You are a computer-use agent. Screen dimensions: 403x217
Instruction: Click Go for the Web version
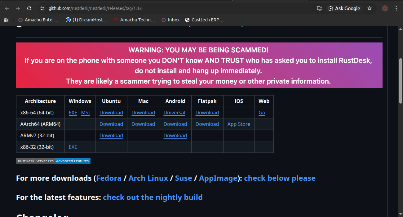pyautogui.click(x=262, y=113)
